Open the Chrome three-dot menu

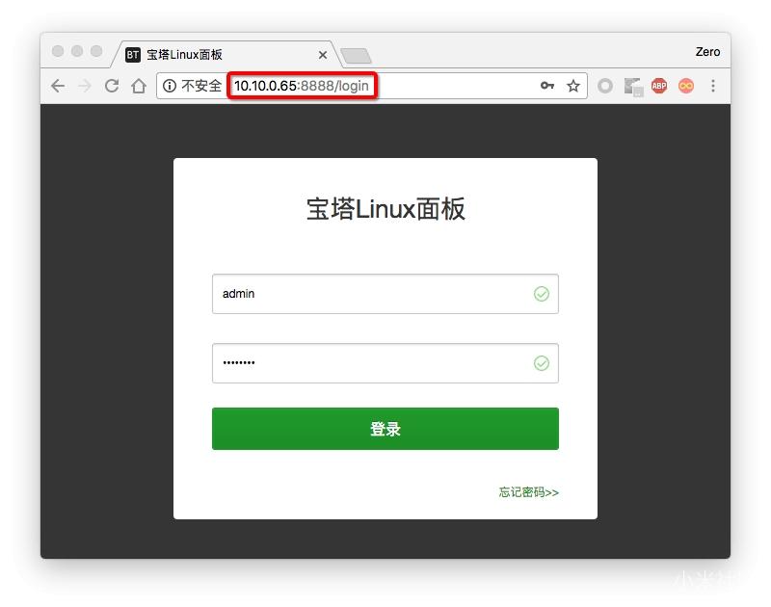[x=712, y=86]
